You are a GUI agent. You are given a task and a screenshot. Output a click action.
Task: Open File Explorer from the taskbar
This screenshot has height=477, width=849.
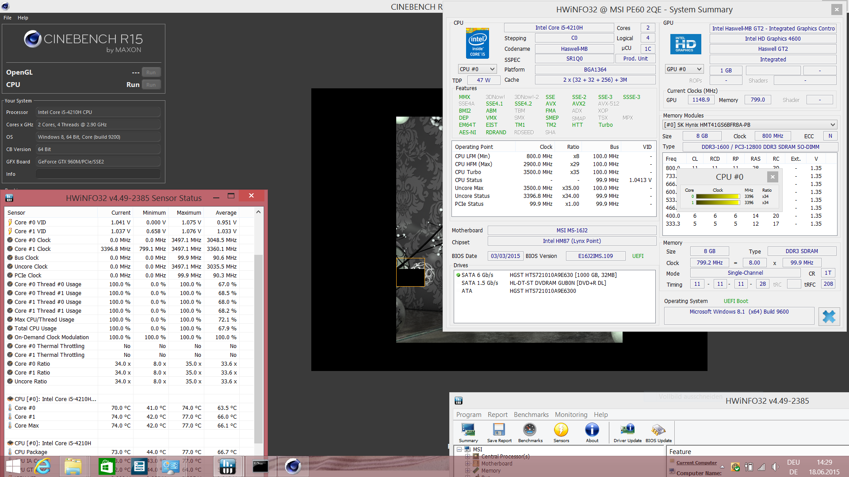[x=73, y=466]
